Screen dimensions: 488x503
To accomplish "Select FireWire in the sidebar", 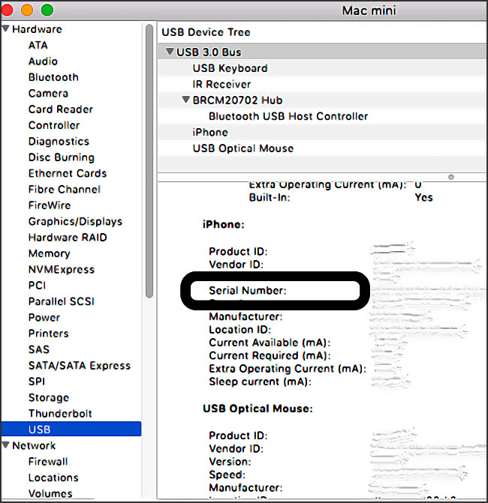I will pyautogui.click(x=50, y=205).
